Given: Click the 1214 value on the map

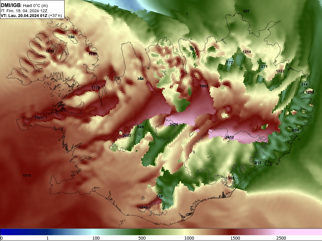Looking at the screenshot, I should pos(247,52).
